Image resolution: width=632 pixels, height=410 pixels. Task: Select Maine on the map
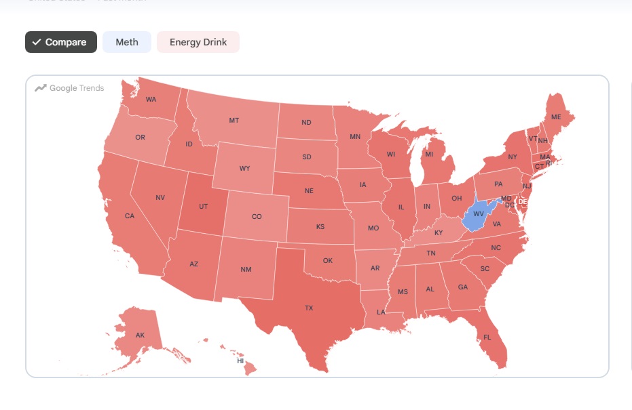coord(556,117)
